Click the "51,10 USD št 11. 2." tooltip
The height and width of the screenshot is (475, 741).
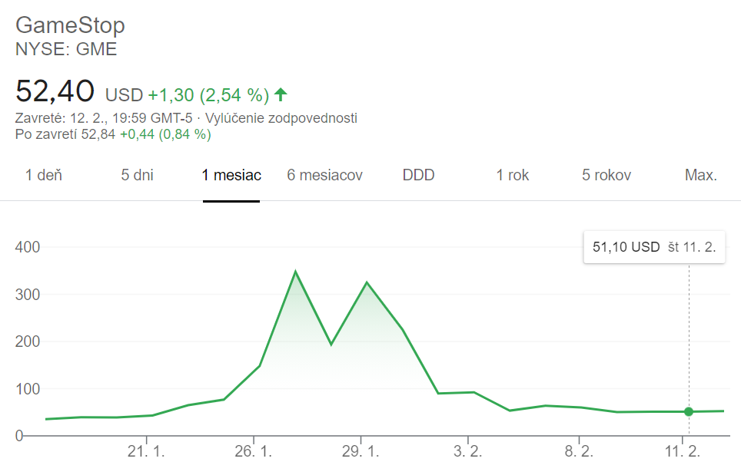coord(654,246)
